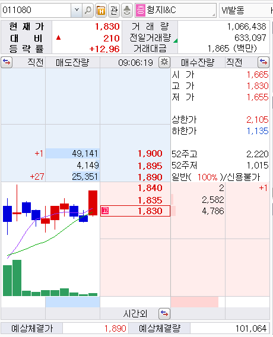Click the highlighted 1,830 price row
Viewport: 273px width, 337px height.
pos(135,211)
